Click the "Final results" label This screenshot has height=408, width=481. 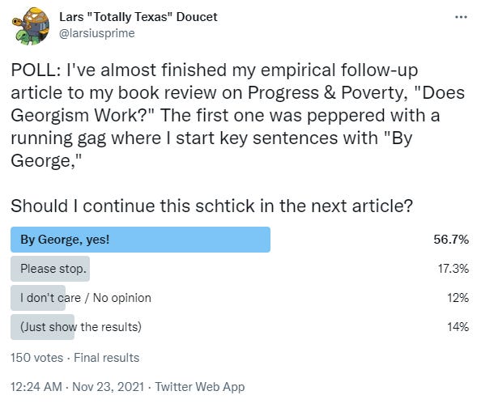[106, 358]
